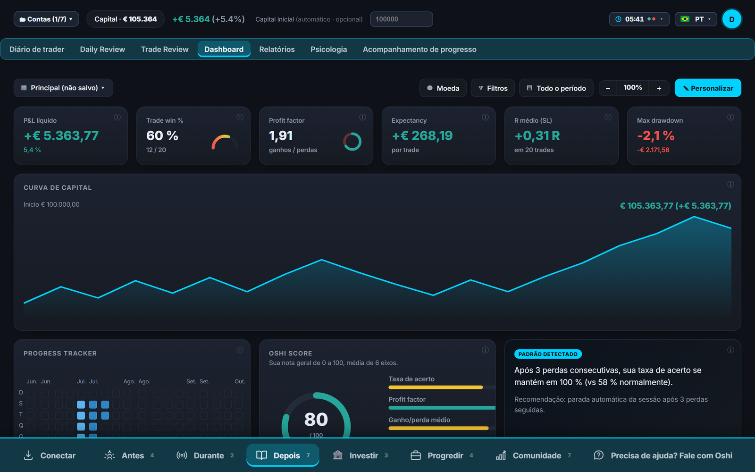The height and width of the screenshot is (472, 755).
Task: Click info icon on Progress Tracker panel
Action: click(240, 350)
